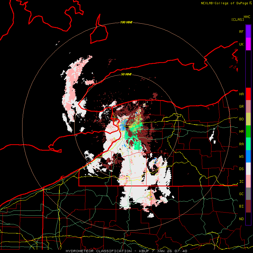This screenshot has height=253, width=253.
Task: Click the 100 NMI range ring label
Action: [126, 22]
